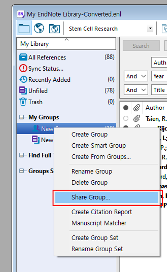Select Trash item
The image size is (167, 272).
(x=66, y=102)
